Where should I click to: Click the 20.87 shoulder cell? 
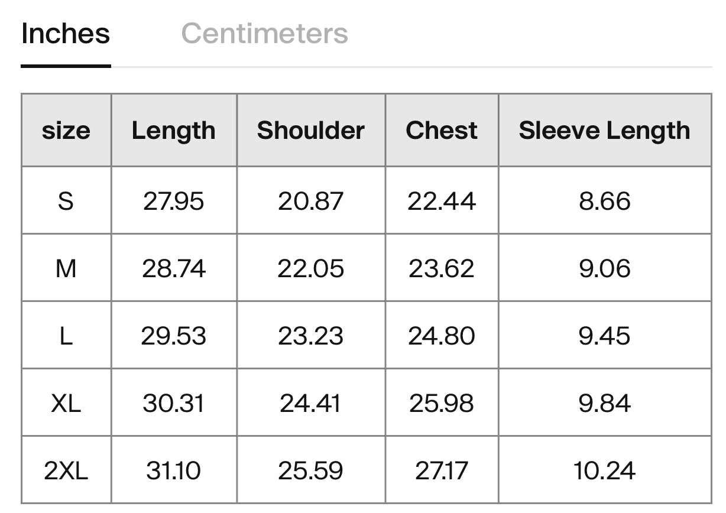coord(311,200)
